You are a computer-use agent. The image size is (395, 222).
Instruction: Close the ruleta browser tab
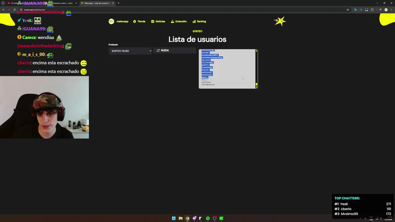tap(76, 3)
